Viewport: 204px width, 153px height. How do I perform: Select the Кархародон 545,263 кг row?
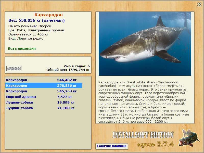tap(44, 91)
